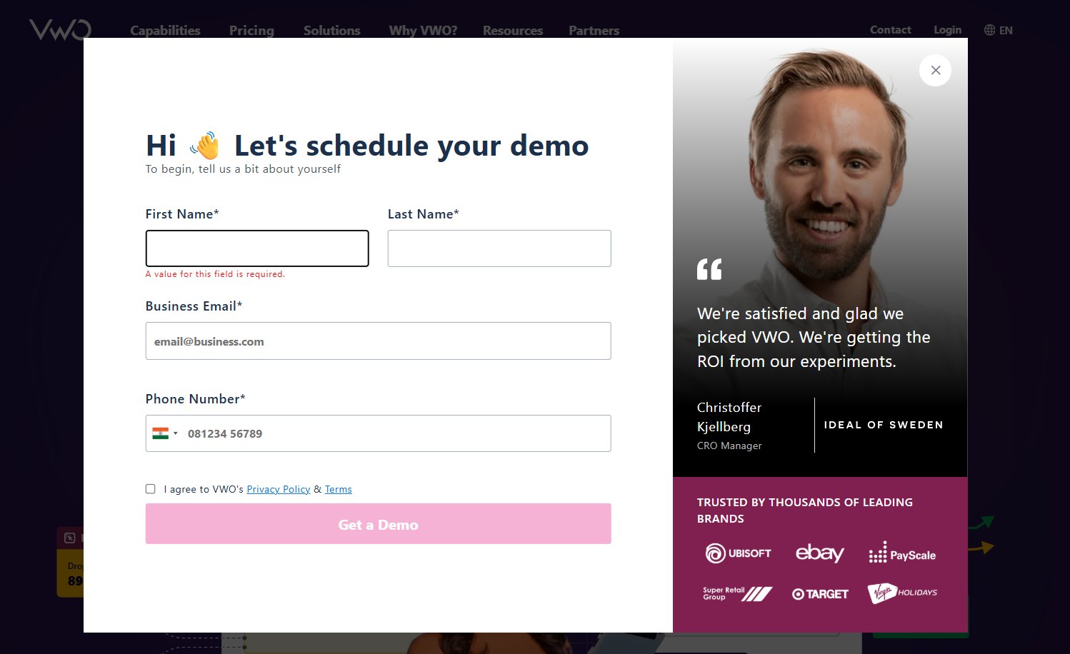Open the India flag country code dropdown
Viewport: 1070px width, 654px height.
point(165,433)
